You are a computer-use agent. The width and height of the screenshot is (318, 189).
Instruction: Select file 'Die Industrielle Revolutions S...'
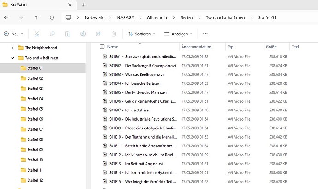tap(143, 119)
